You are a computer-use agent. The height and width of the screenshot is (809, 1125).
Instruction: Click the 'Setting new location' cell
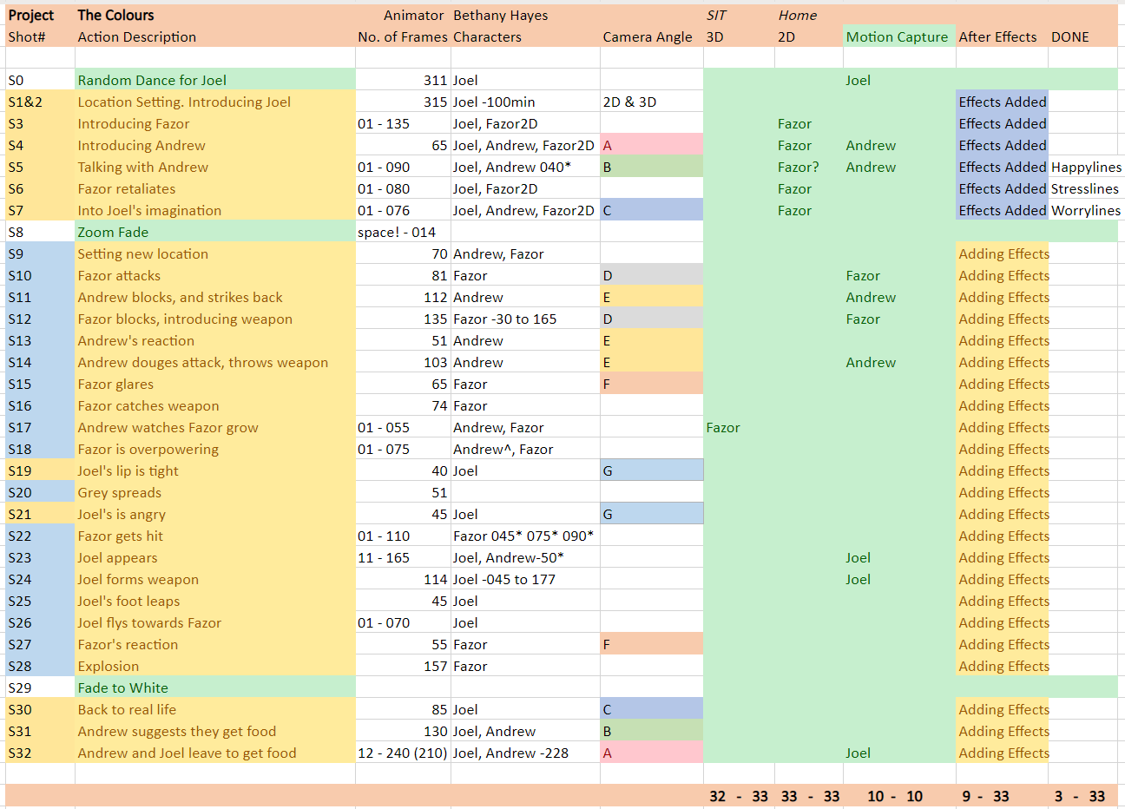point(215,253)
